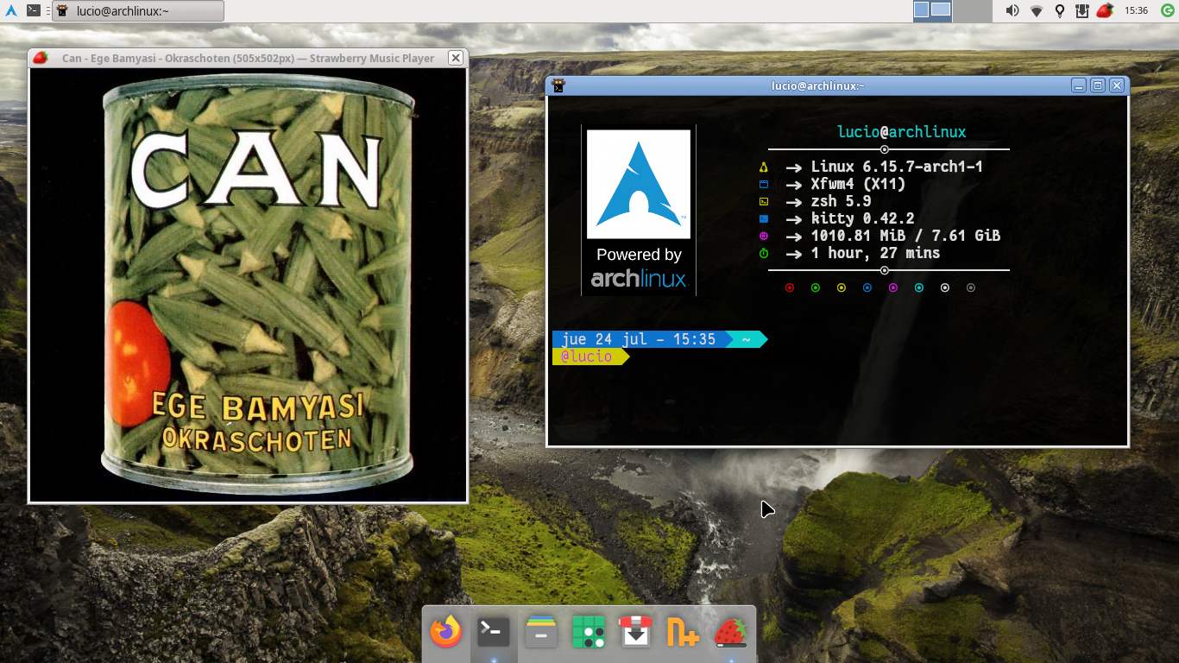Click the kitty icon in terminal titlebar
The image size is (1179, 663).
pos(558,85)
